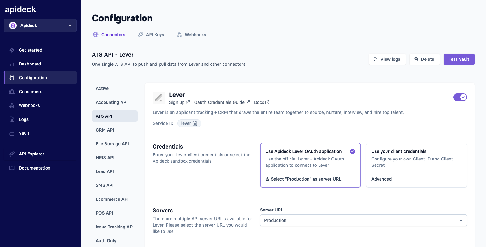Viewport: 486px width, 247px height.
Task: Select Use your client credentials option
Action: tap(416, 165)
